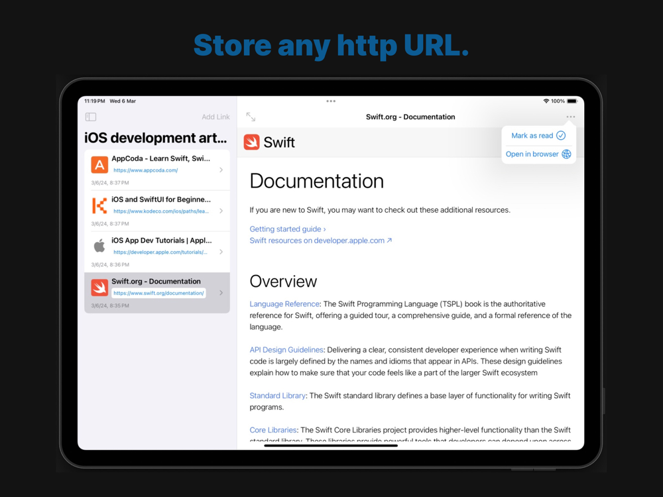Image resolution: width=663 pixels, height=497 pixels.
Task: Click the Apple logo icon
Action: pos(99,246)
